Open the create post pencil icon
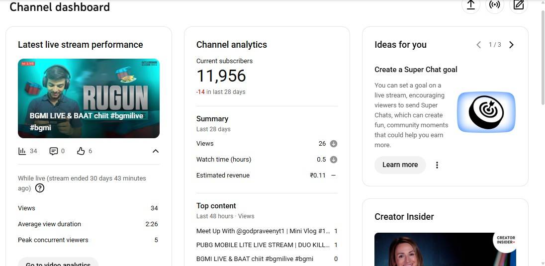This screenshot has height=266, width=545. 519,5
